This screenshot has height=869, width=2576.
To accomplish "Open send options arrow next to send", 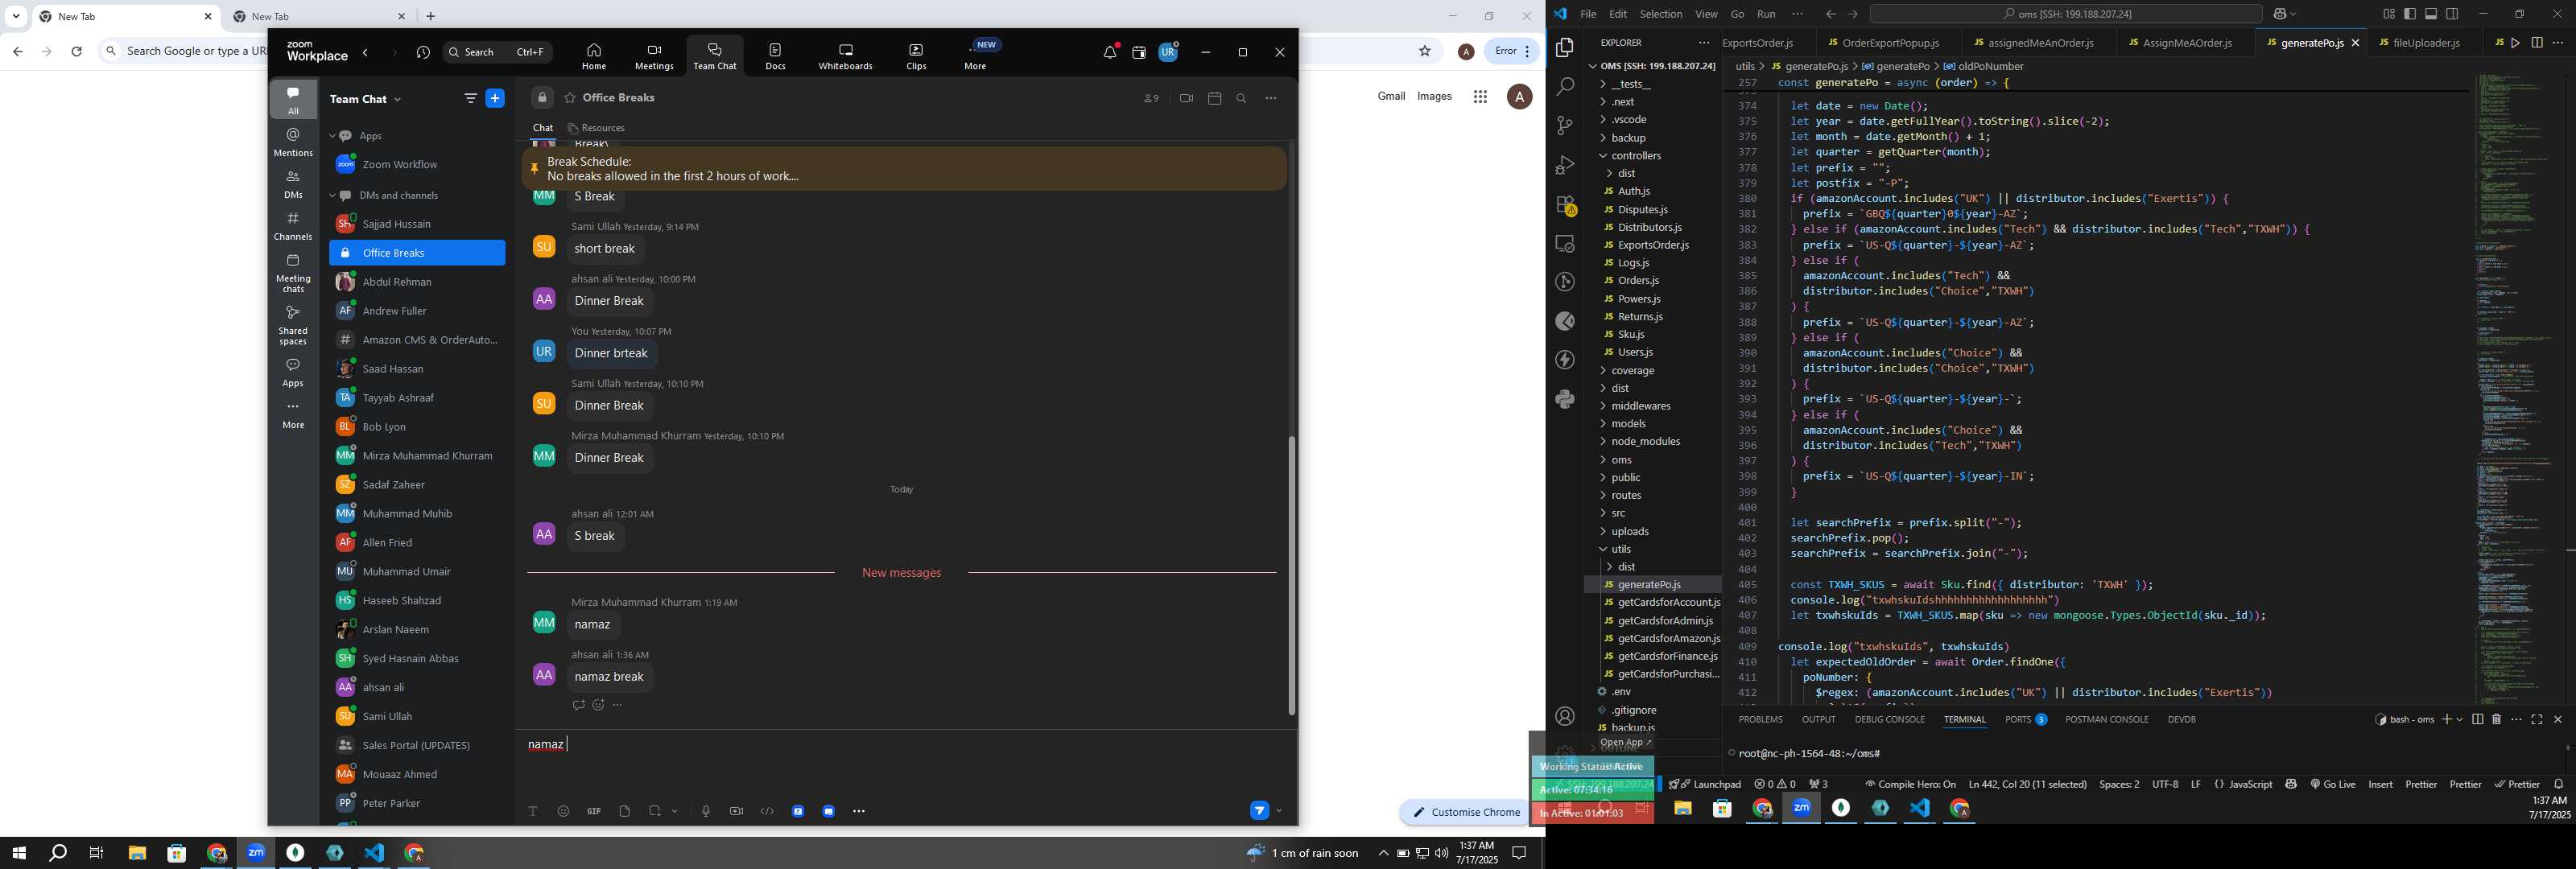I will [x=1279, y=811].
